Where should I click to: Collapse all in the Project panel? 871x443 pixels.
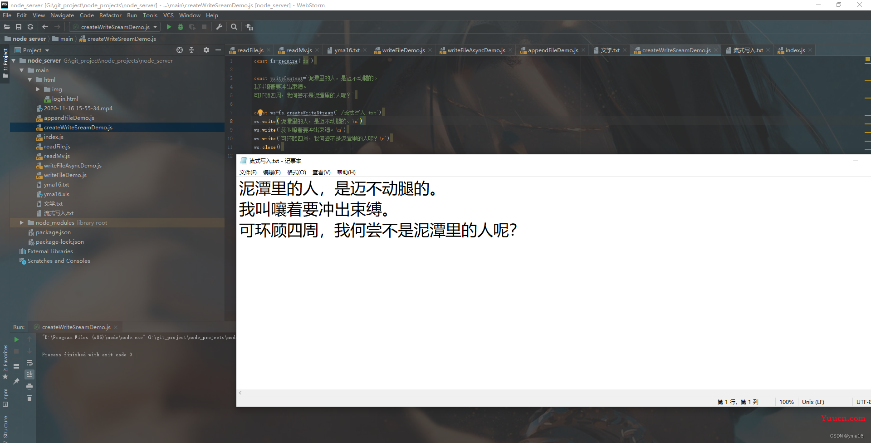tap(191, 50)
